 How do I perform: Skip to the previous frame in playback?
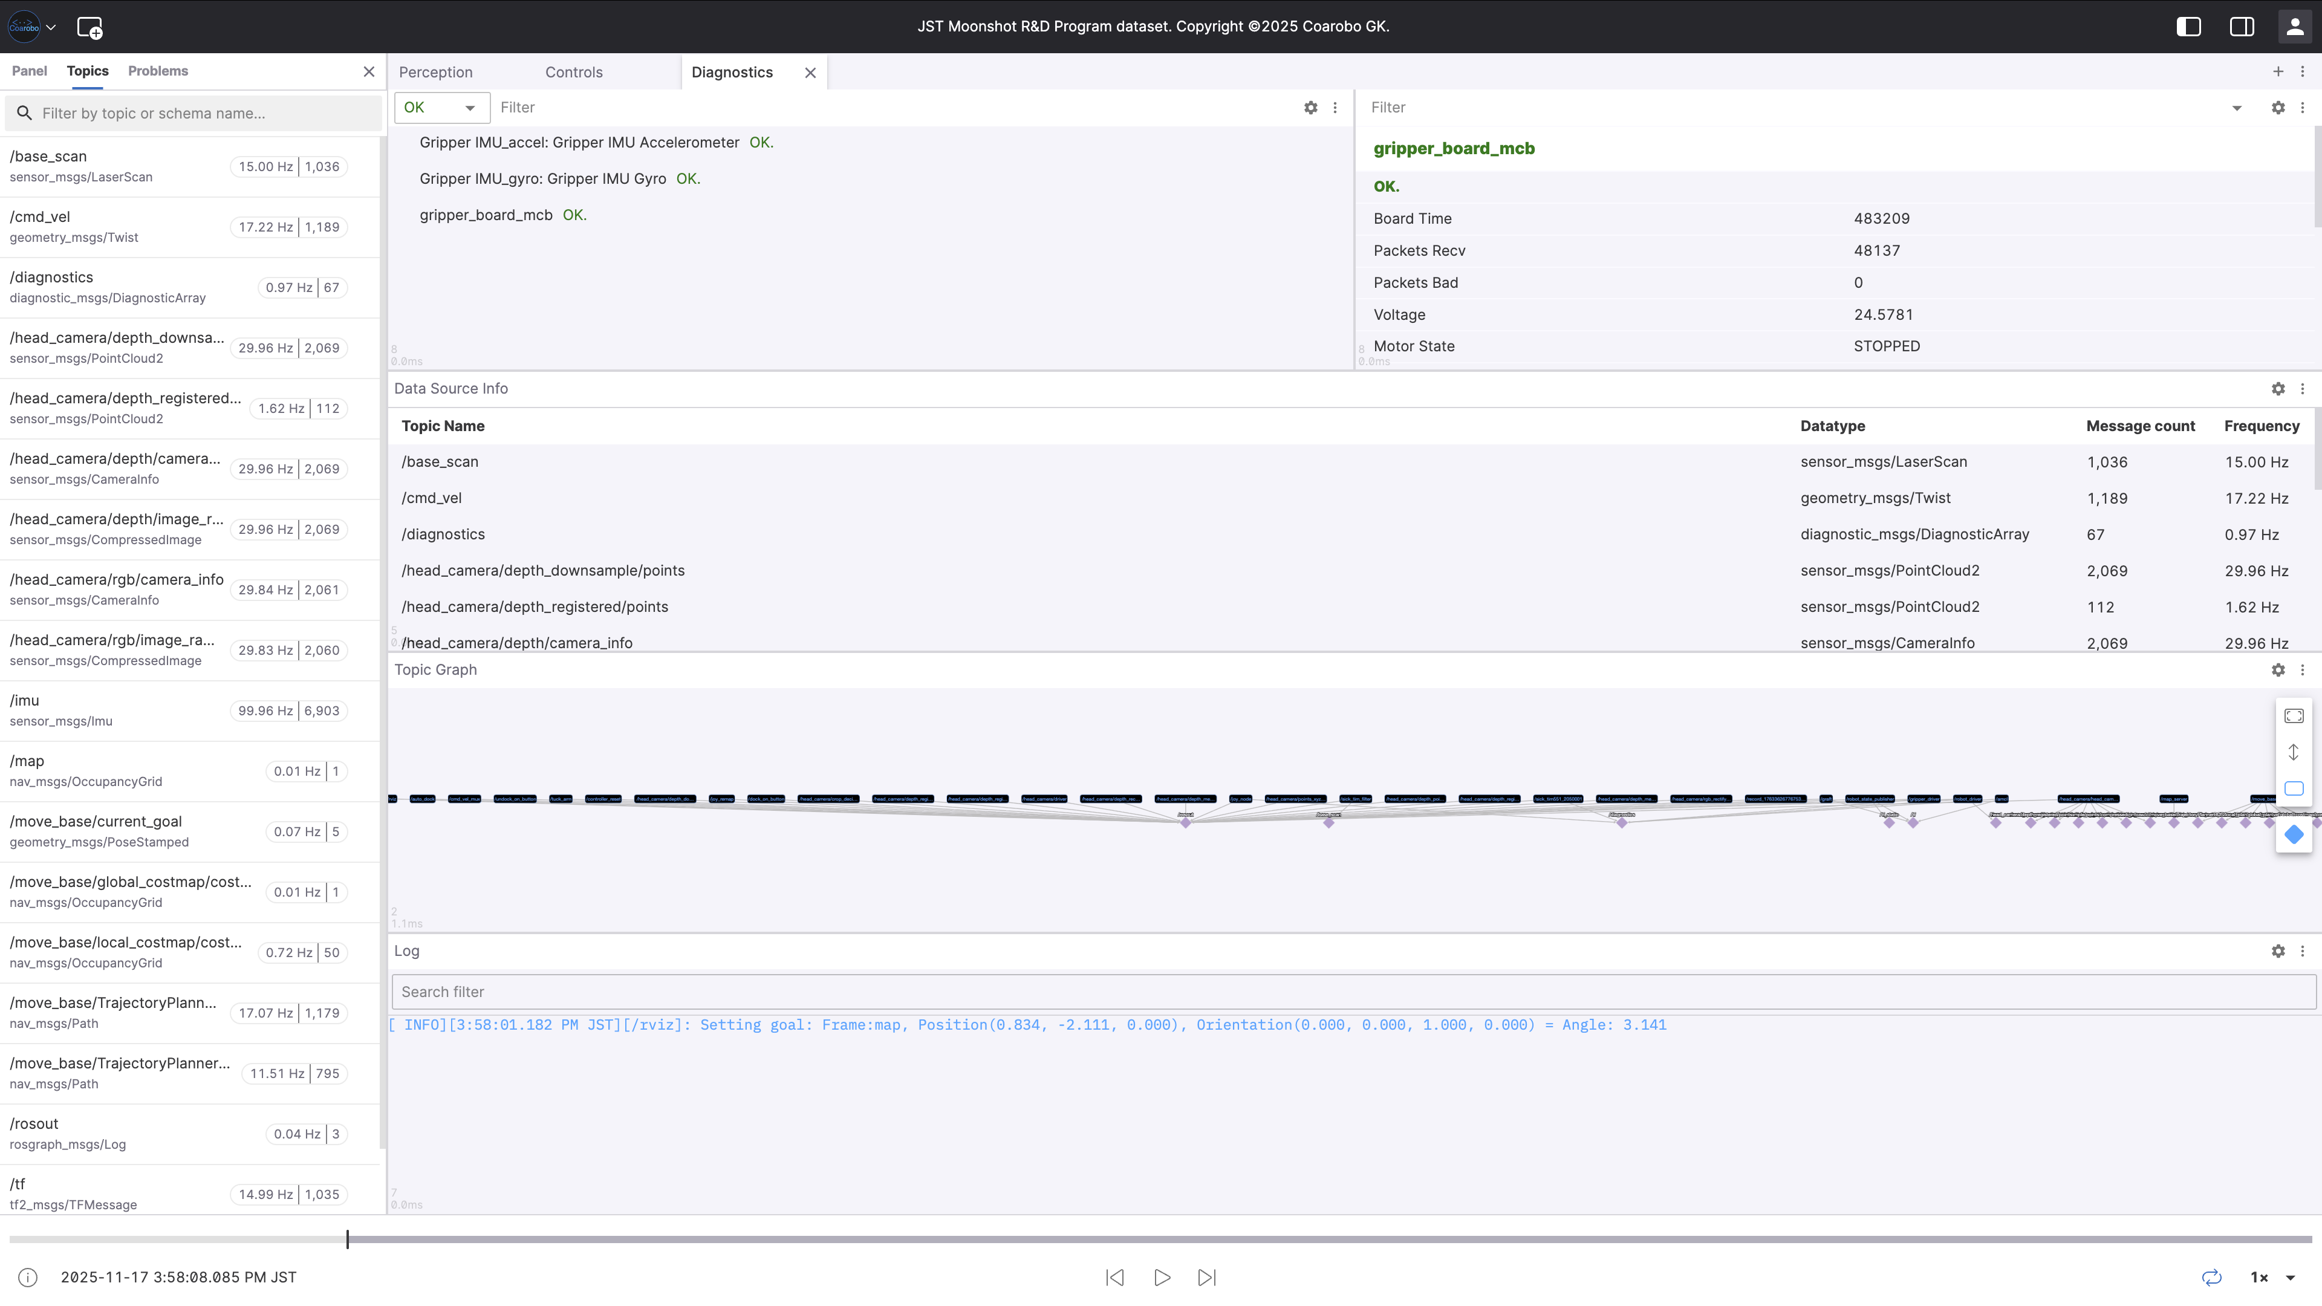click(1115, 1277)
